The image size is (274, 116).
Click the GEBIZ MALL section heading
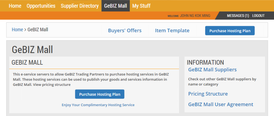pyautogui.click(x=27, y=63)
